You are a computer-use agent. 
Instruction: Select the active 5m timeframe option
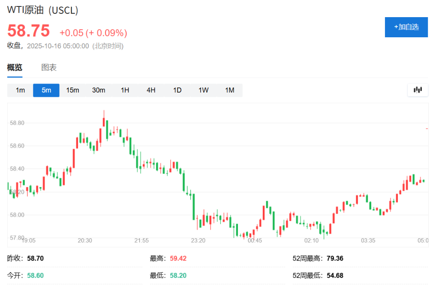(46, 90)
